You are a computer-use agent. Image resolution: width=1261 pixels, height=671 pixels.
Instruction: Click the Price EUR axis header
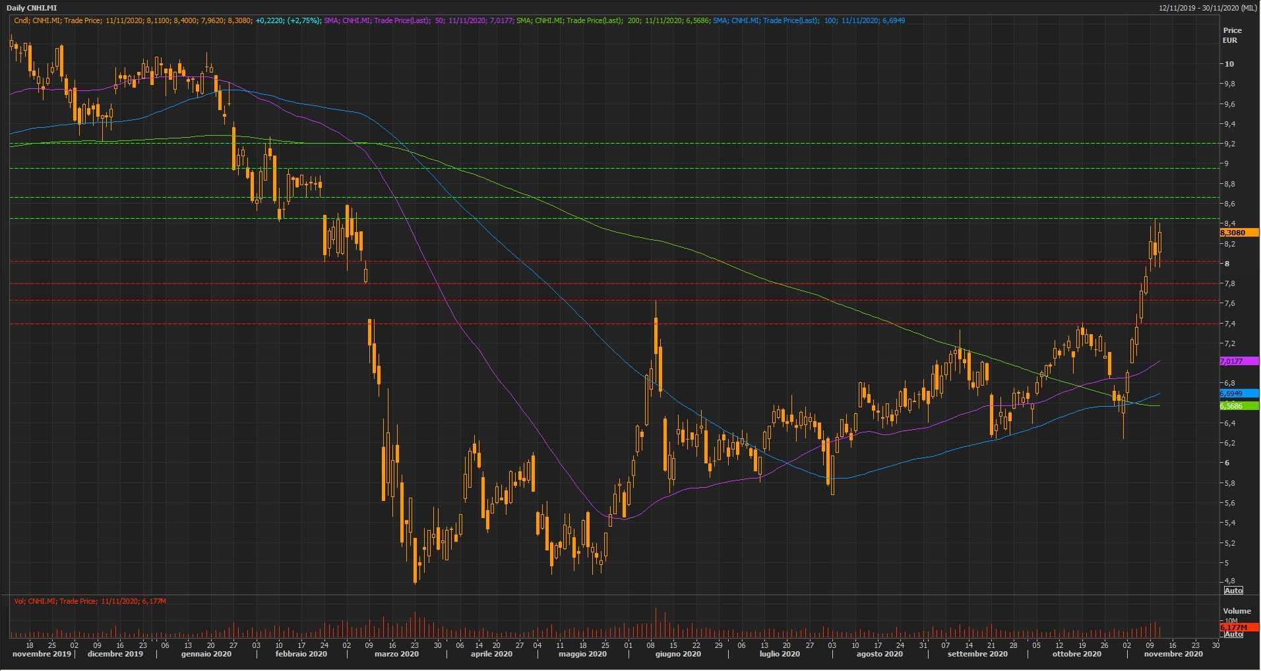[x=1231, y=35]
